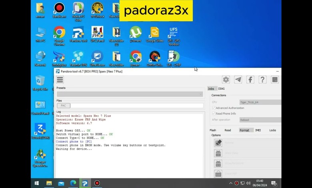Click the PAC file path field

[x=137, y=106]
